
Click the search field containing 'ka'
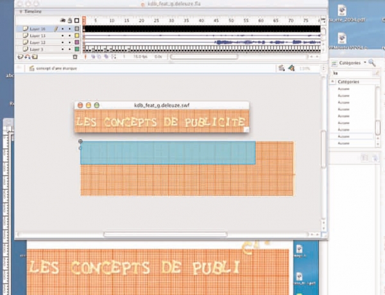click(352, 73)
